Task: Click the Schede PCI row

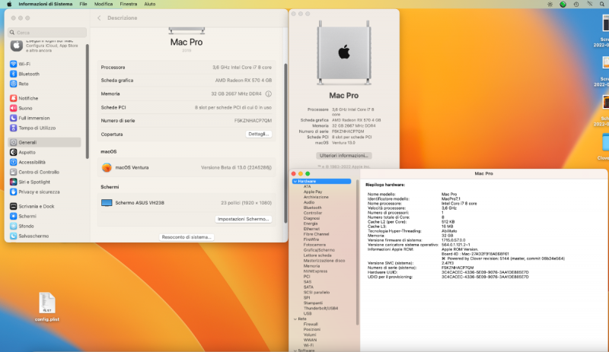Action: (x=187, y=107)
